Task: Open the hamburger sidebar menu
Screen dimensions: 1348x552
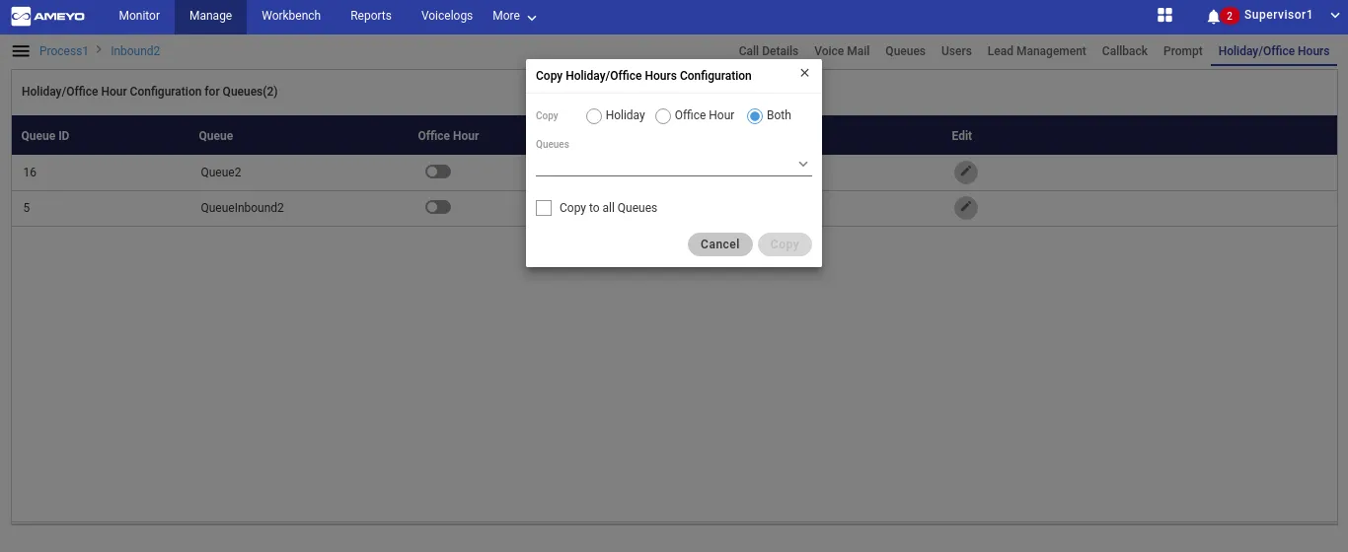Action: point(20,50)
